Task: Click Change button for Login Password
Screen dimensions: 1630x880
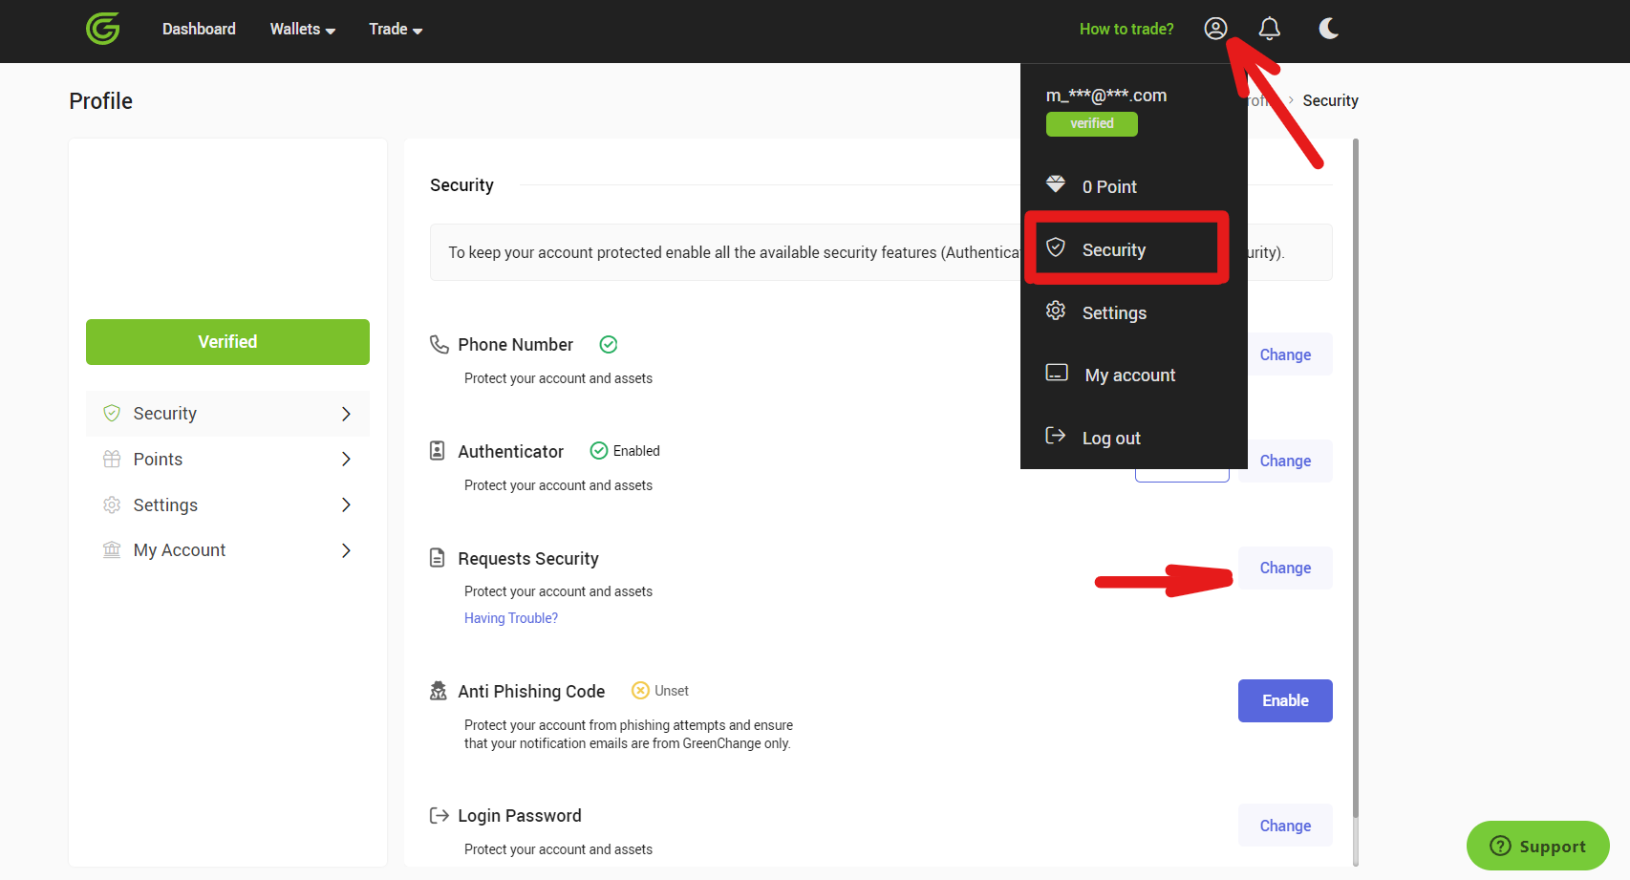Action: click(1285, 826)
